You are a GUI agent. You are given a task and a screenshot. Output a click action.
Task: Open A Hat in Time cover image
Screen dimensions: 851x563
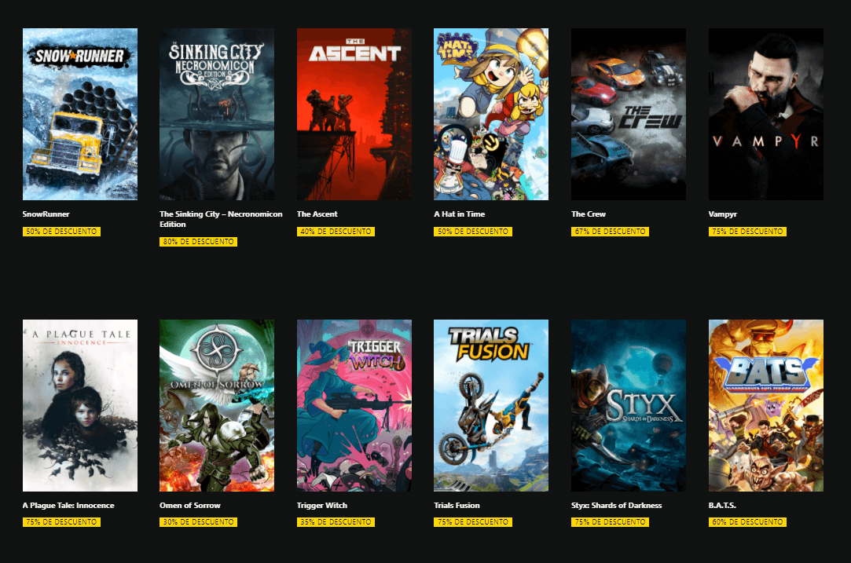click(x=490, y=114)
